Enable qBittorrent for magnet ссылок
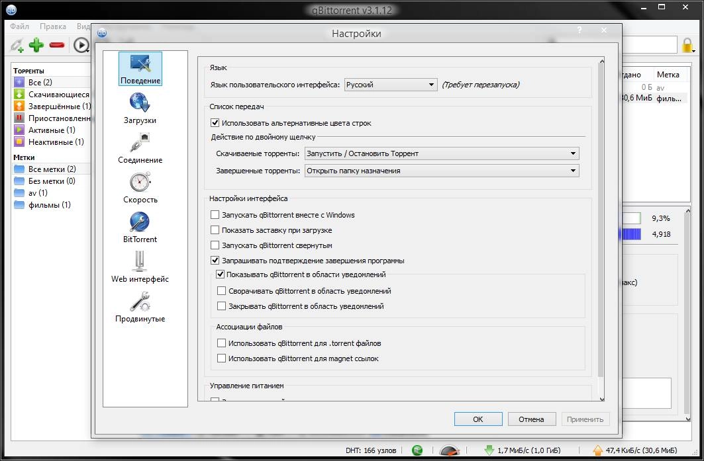 tap(221, 358)
